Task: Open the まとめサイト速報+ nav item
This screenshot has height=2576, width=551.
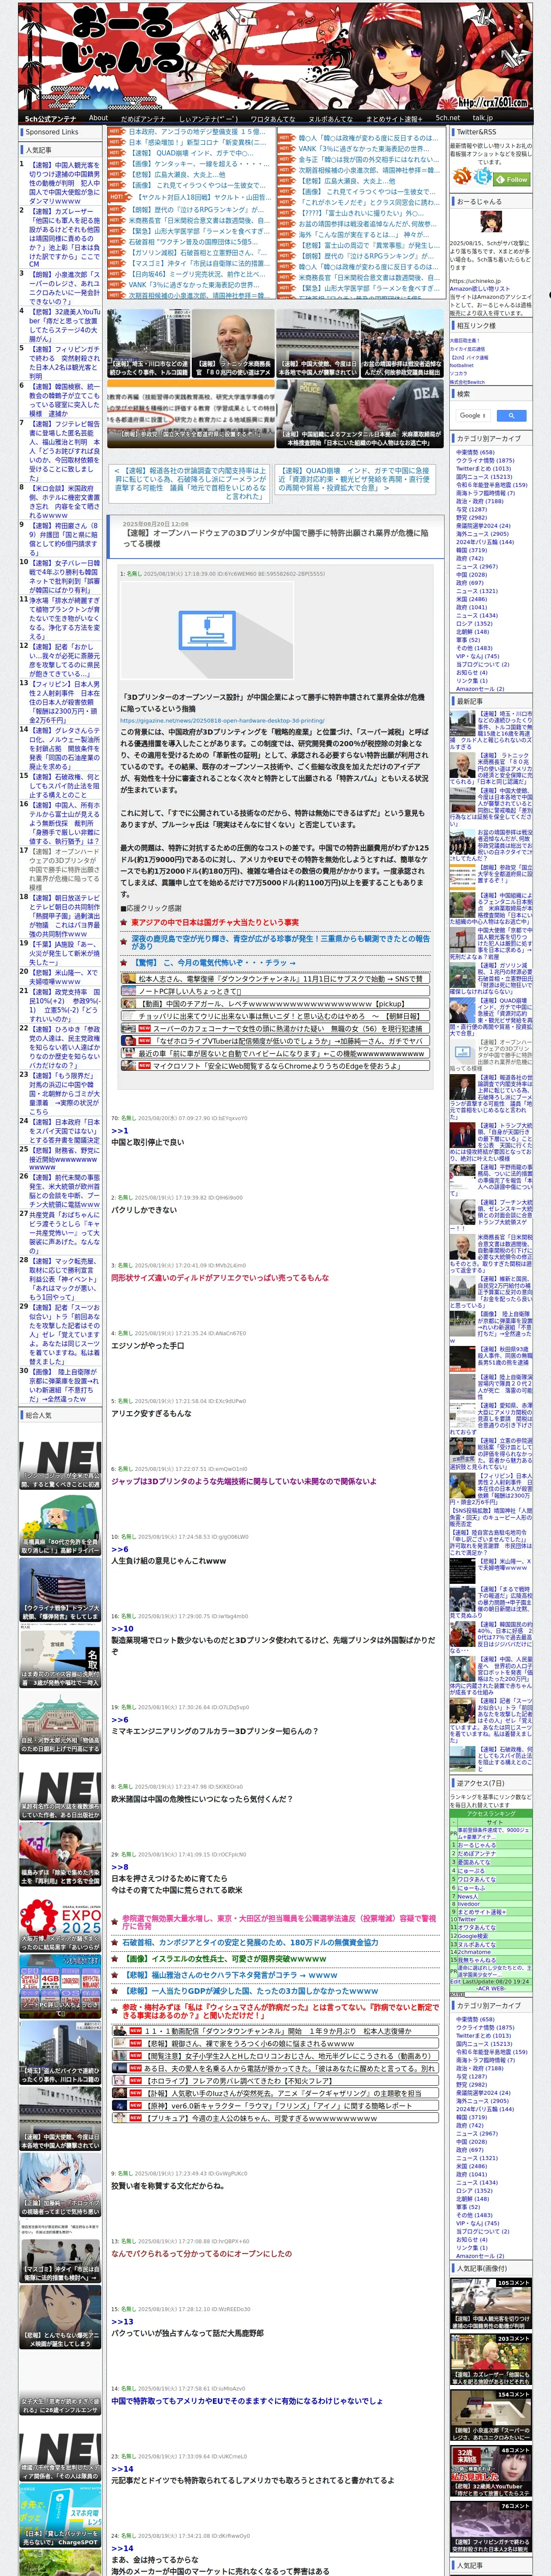Action: click(394, 118)
